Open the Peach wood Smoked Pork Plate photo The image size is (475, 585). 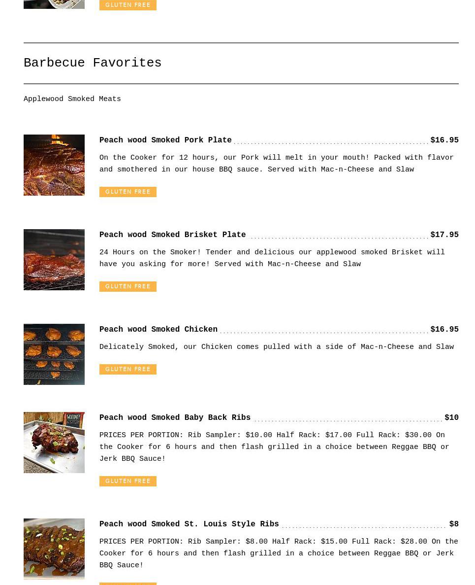[x=54, y=165]
